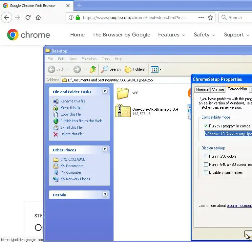Collapse the Other Places panel
This screenshot has width=252, height=242.
point(105,149)
